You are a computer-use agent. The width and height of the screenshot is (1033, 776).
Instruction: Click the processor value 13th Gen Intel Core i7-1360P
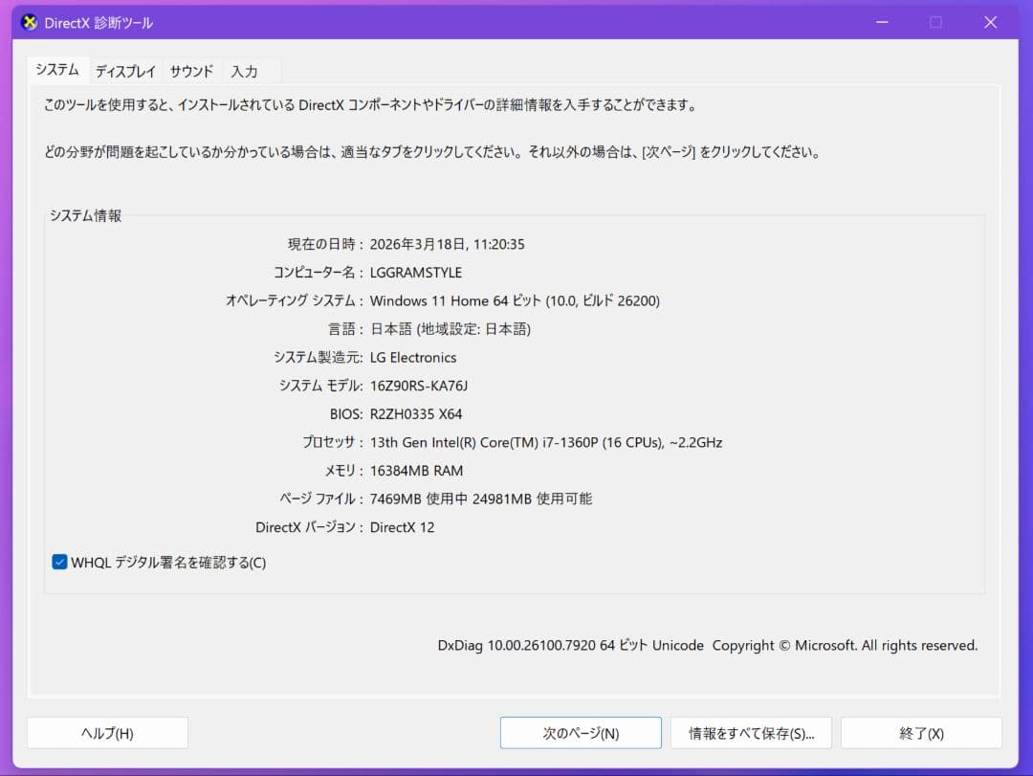pyautogui.click(x=546, y=442)
